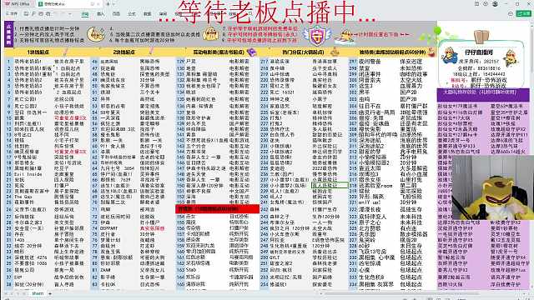Image resolution: width=534 pixels, height=300 pixels.
Task: Click the purple magic book icon
Action: (252, 52)
